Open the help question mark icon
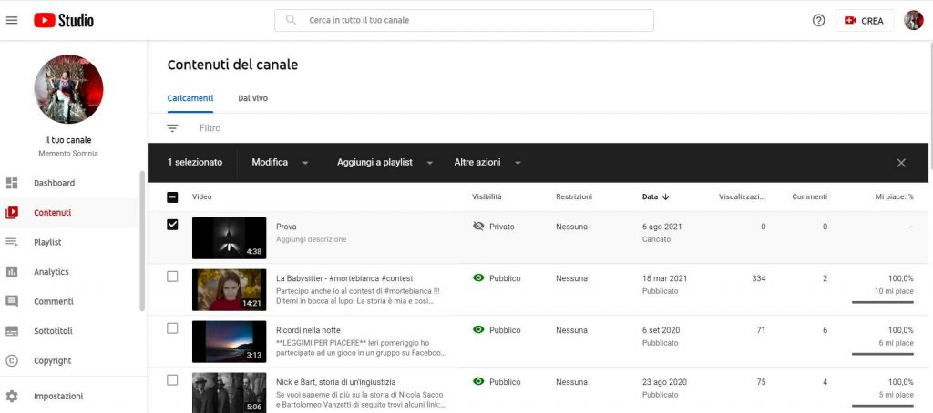 click(819, 20)
